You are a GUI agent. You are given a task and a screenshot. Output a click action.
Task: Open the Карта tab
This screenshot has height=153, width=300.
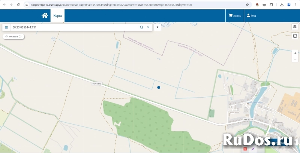coord(57,16)
